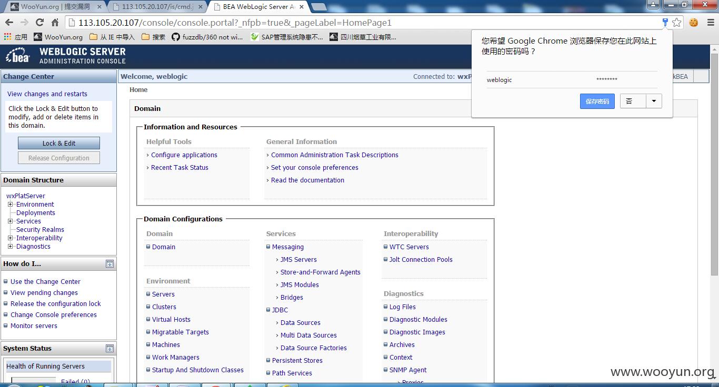Select Security Realms in Domain Structure tree
This screenshot has height=387, width=719.
tap(40, 230)
